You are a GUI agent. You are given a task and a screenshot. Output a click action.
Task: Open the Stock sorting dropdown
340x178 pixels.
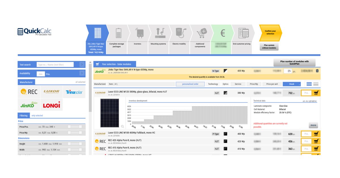point(292,84)
